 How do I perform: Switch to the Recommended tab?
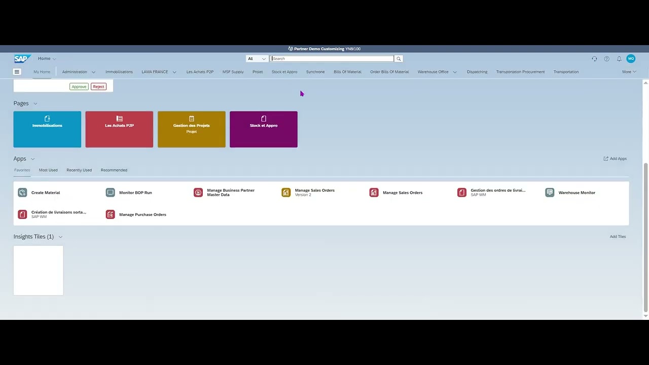(x=114, y=170)
